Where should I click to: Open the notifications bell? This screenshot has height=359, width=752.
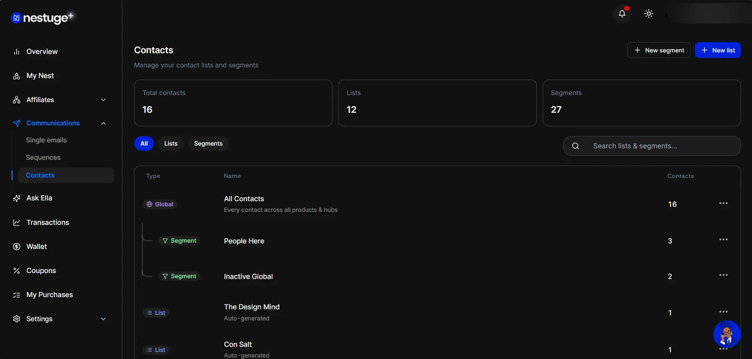click(x=622, y=14)
